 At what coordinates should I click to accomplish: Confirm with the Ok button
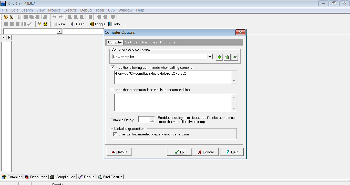[179, 152]
